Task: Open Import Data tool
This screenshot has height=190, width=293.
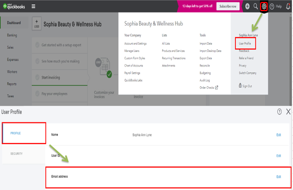Action: pos(206,44)
